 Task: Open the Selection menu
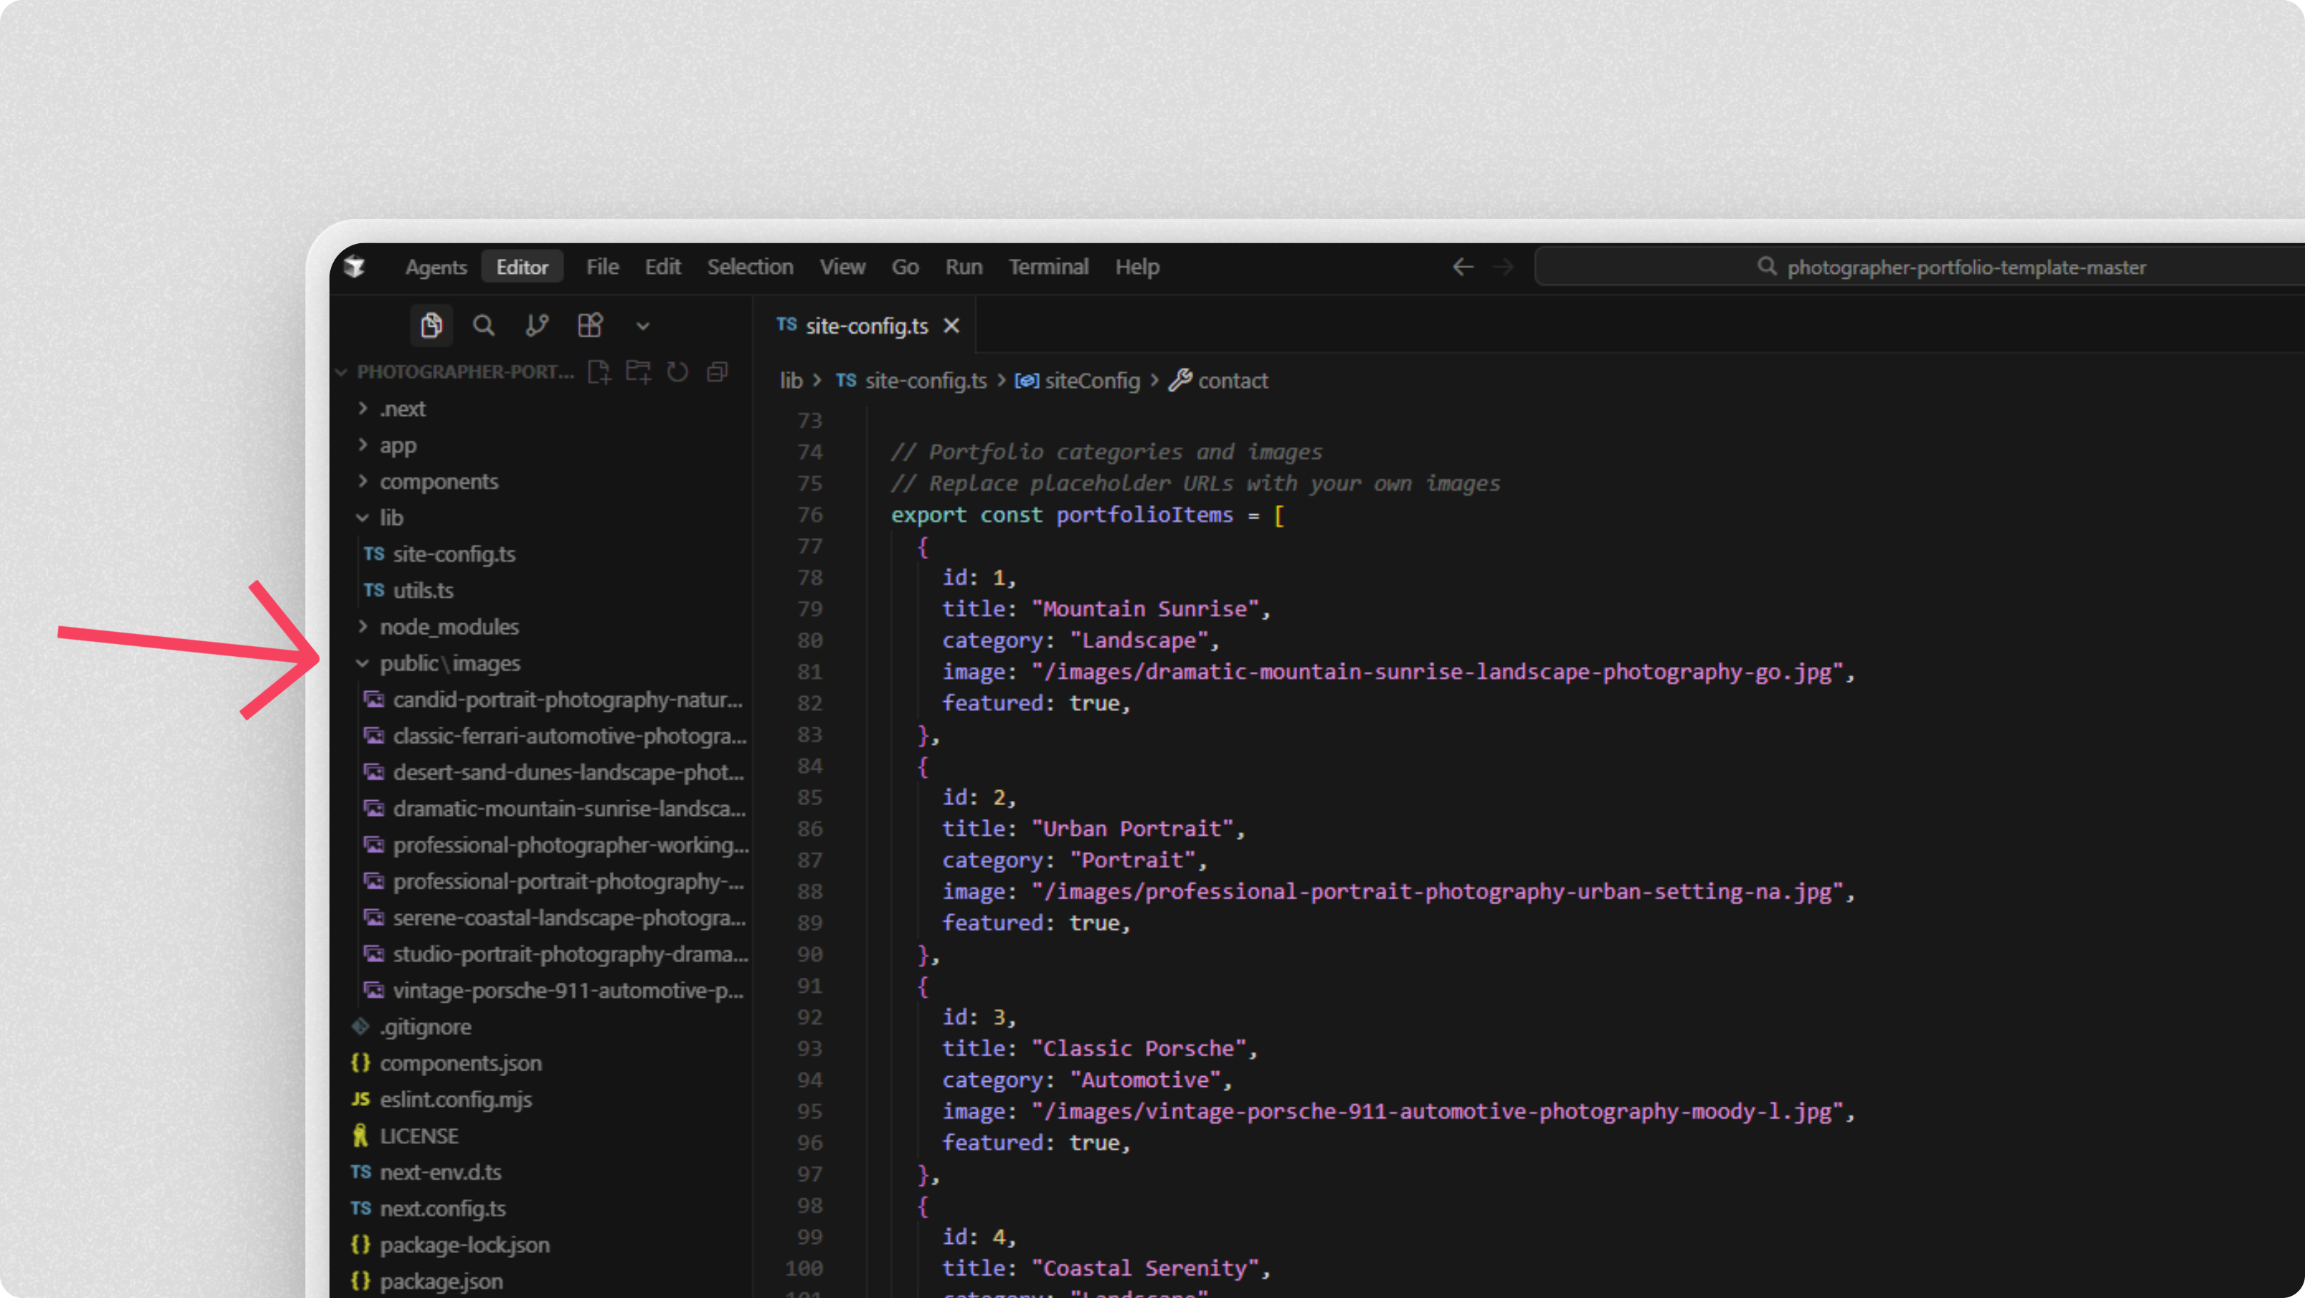pyautogui.click(x=749, y=267)
